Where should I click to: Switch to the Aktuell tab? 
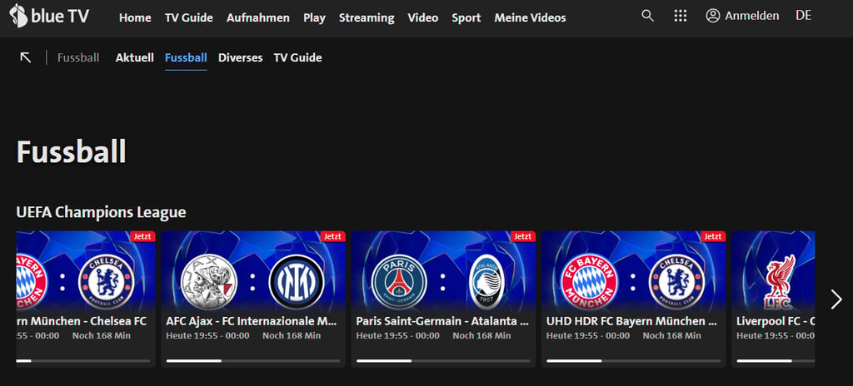click(134, 57)
